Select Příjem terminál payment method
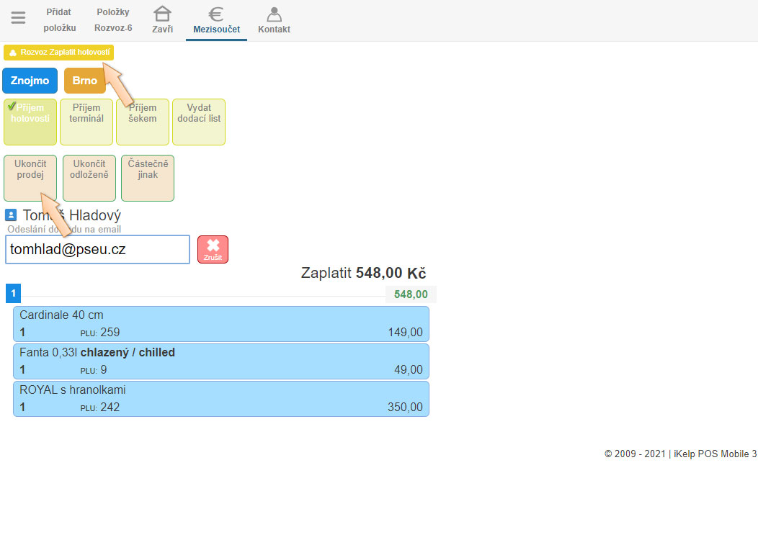 [x=86, y=122]
